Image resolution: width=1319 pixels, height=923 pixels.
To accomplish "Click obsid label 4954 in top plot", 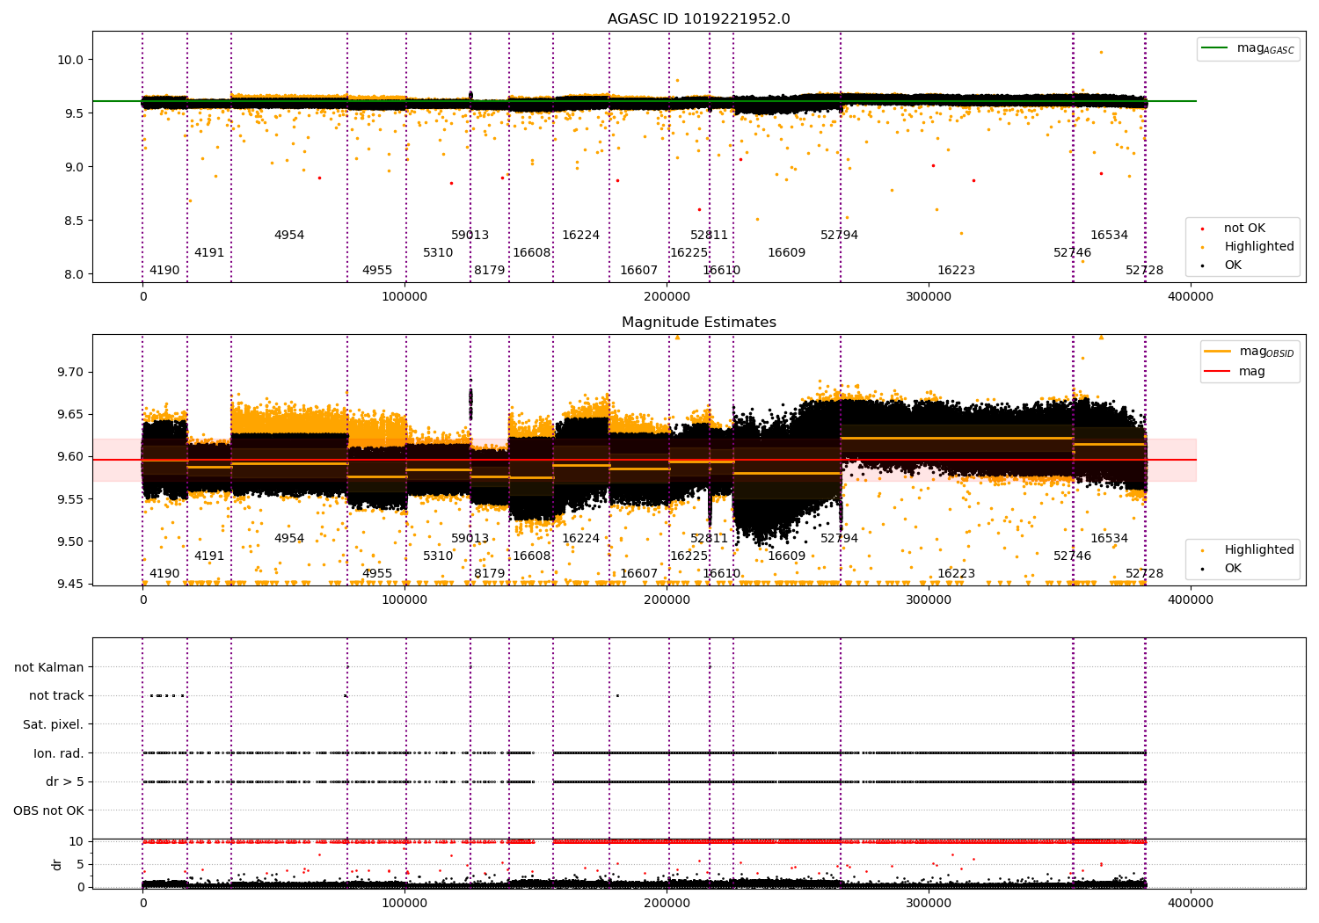I will coord(289,236).
